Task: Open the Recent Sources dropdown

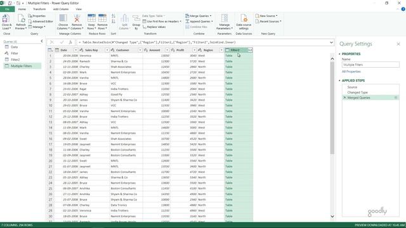Action: pyautogui.click(x=280, y=22)
